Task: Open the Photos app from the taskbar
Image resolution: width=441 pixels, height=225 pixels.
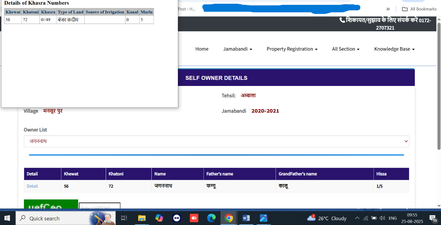Action: (x=263, y=218)
